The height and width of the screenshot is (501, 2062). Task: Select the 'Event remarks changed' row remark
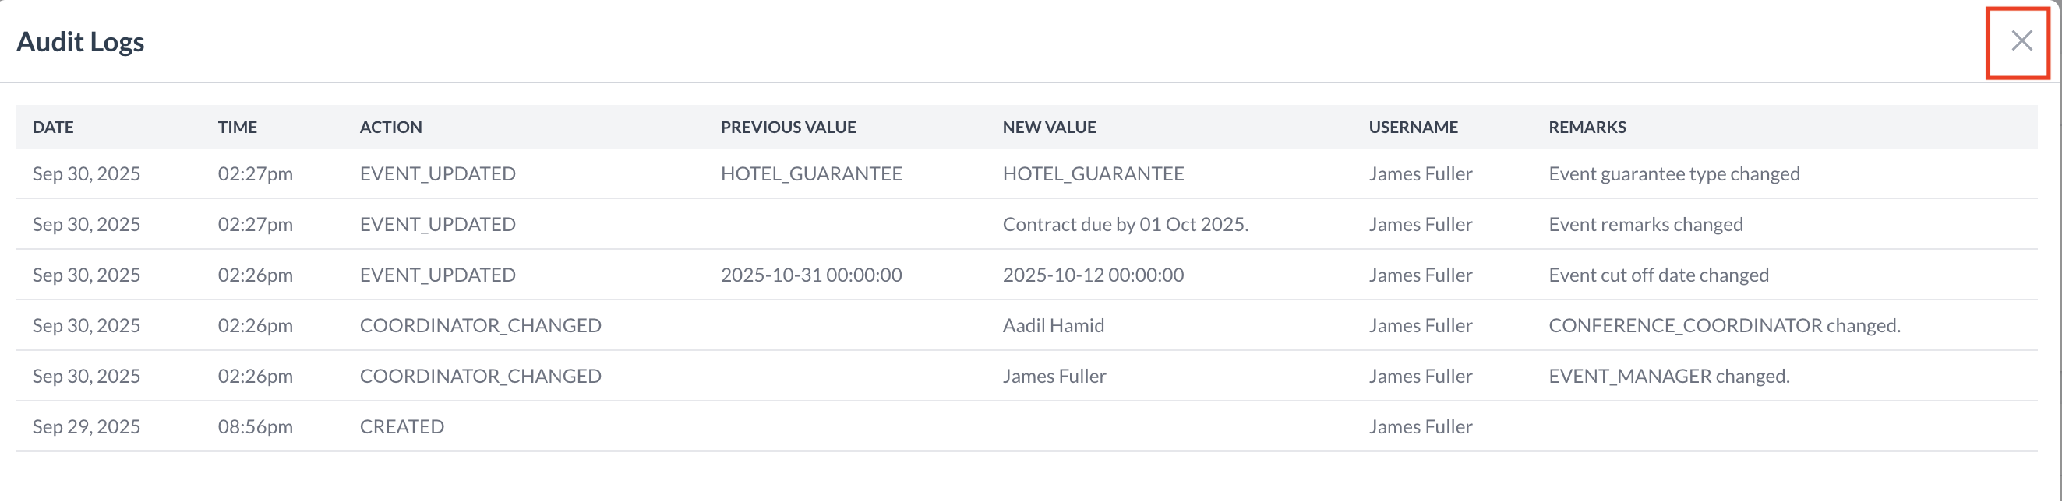[1645, 225]
